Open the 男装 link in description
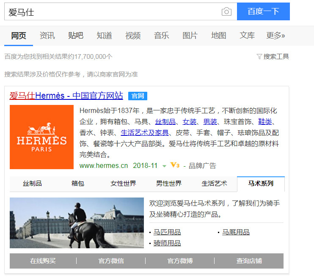314x280 pixels. [210, 121]
